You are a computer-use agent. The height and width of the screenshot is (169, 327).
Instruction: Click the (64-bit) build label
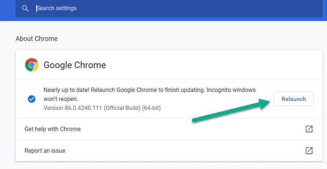[151, 108]
